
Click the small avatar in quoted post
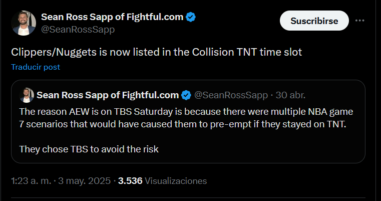pos(27,95)
